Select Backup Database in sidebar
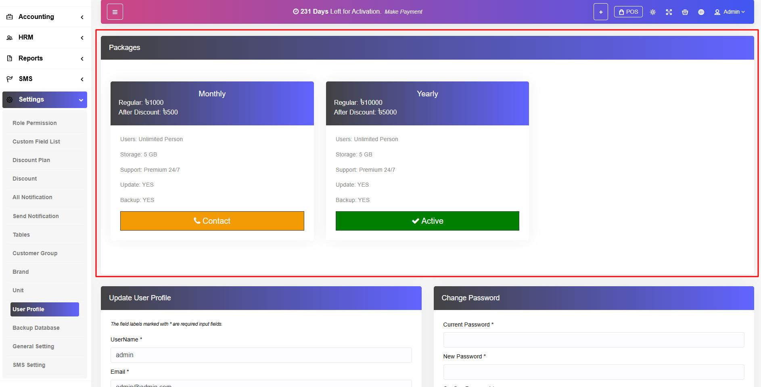761x387 pixels. [36, 328]
